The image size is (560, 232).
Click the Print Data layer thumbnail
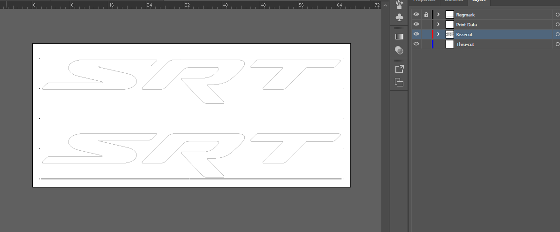(450, 24)
